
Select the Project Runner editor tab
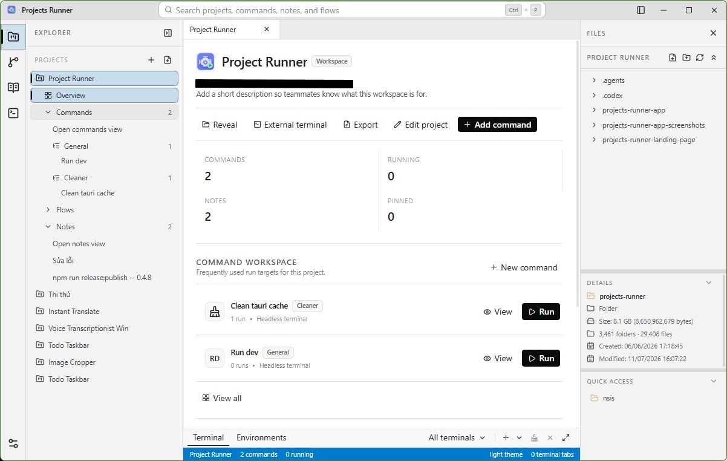213,29
